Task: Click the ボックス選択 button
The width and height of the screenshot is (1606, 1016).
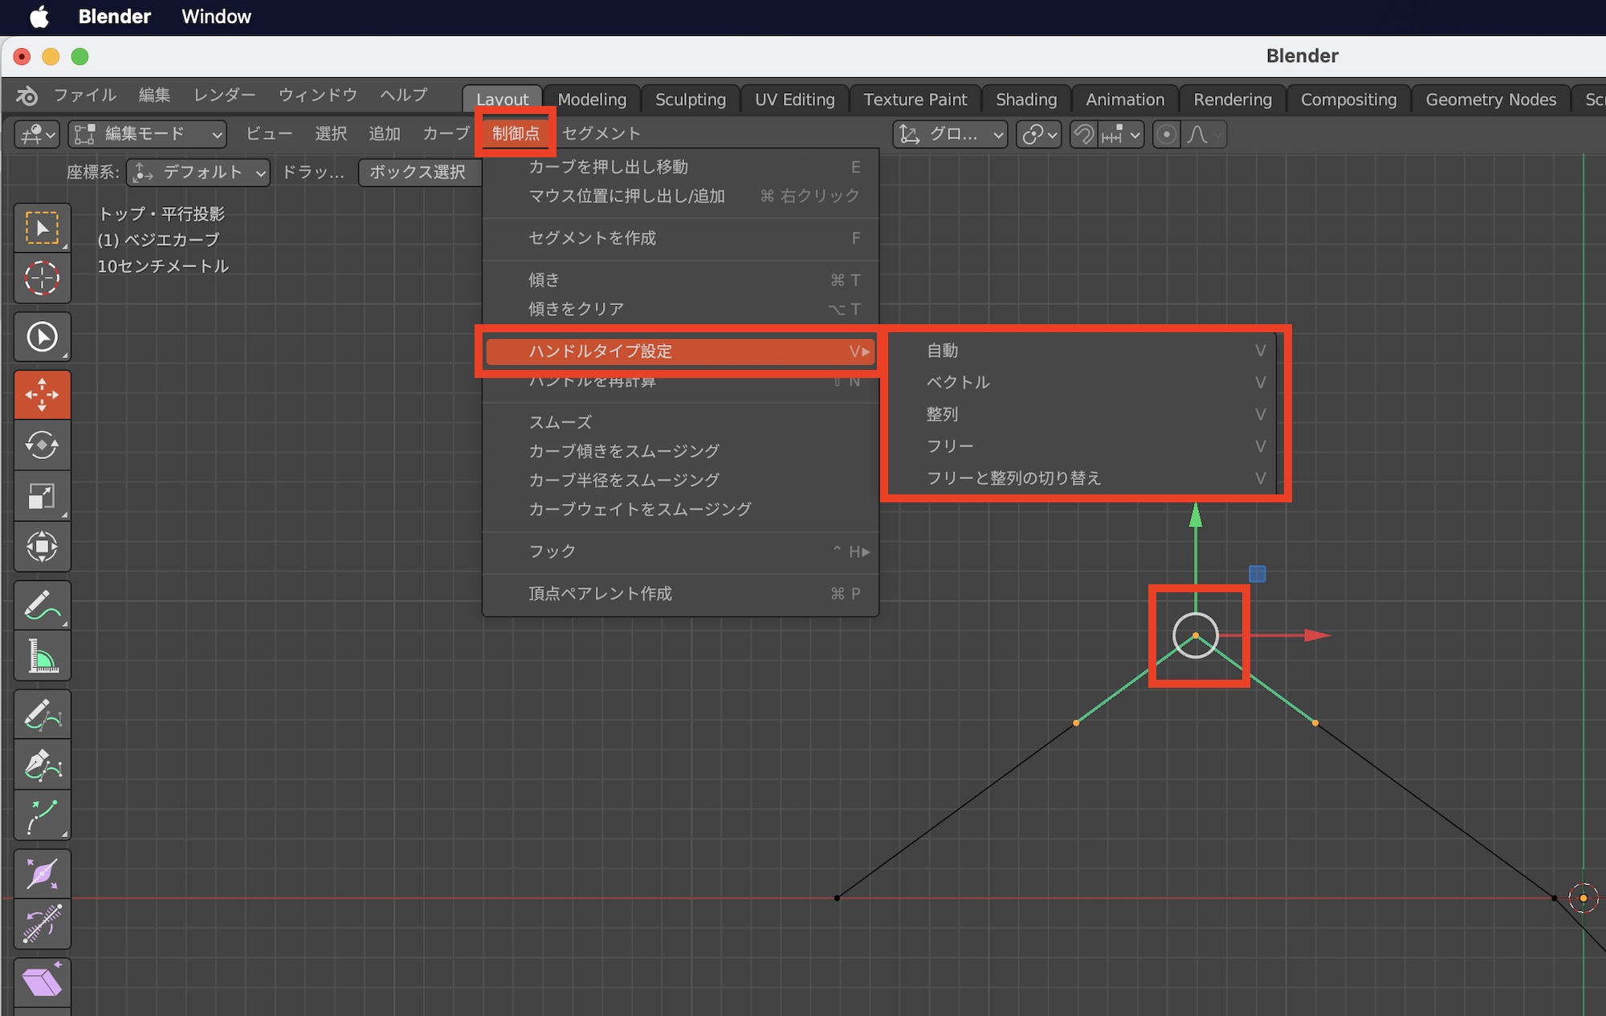Action: pyautogui.click(x=418, y=173)
